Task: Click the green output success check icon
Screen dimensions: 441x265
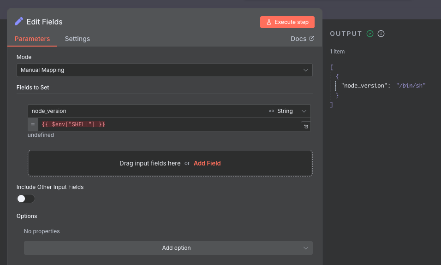Action: pyautogui.click(x=370, y=34)
